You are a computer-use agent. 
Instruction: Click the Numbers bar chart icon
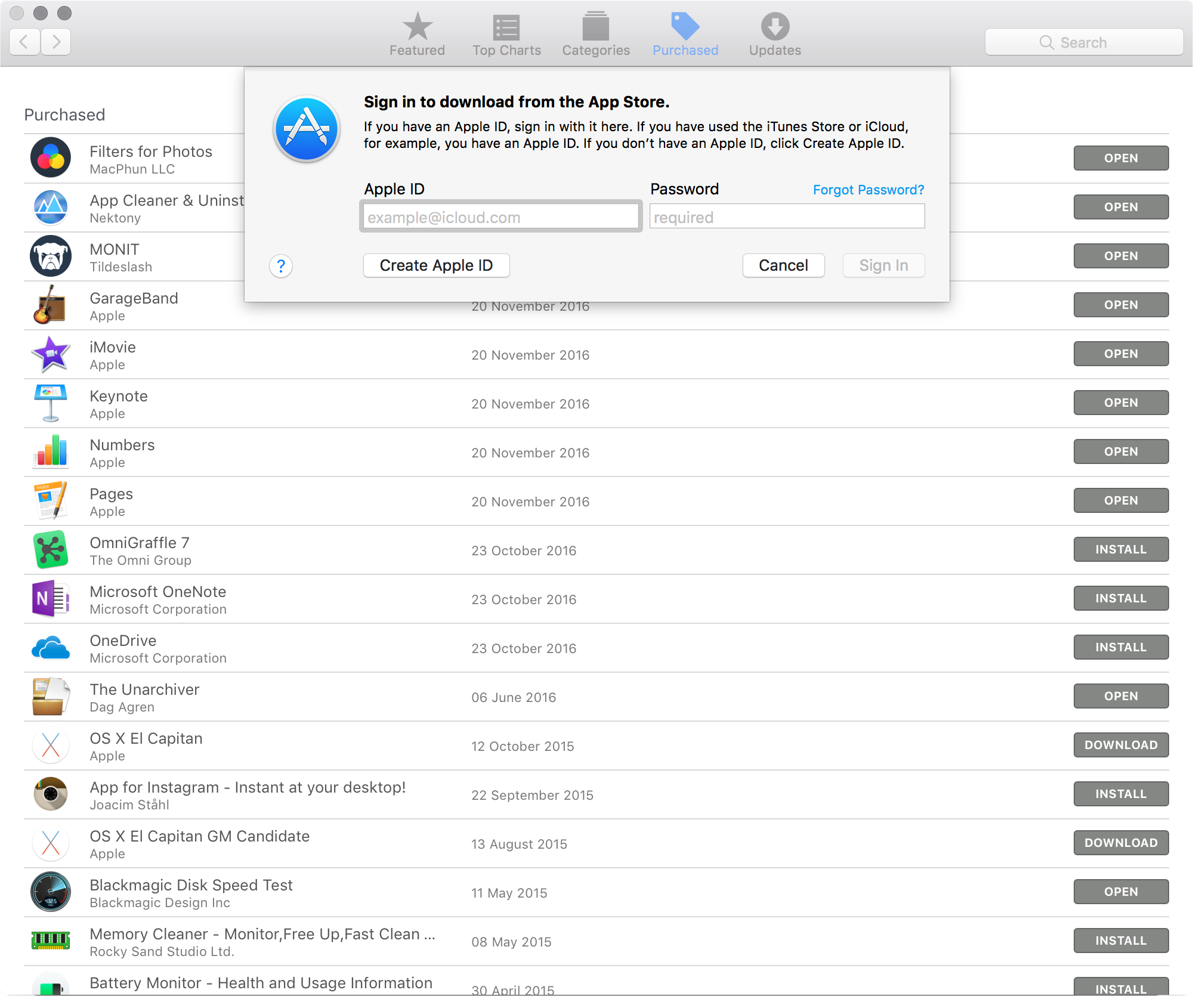(51, 451)
